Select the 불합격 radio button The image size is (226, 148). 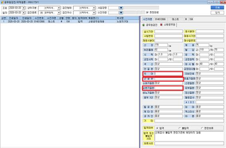point(180,128)
